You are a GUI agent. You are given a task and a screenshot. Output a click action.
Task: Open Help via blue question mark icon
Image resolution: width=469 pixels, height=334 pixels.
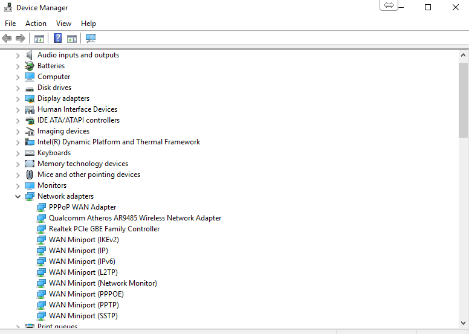point(57,38)
